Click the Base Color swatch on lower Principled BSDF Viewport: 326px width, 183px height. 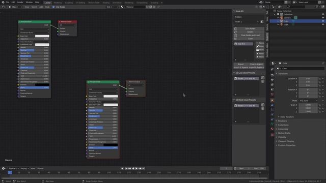[111, 96]
